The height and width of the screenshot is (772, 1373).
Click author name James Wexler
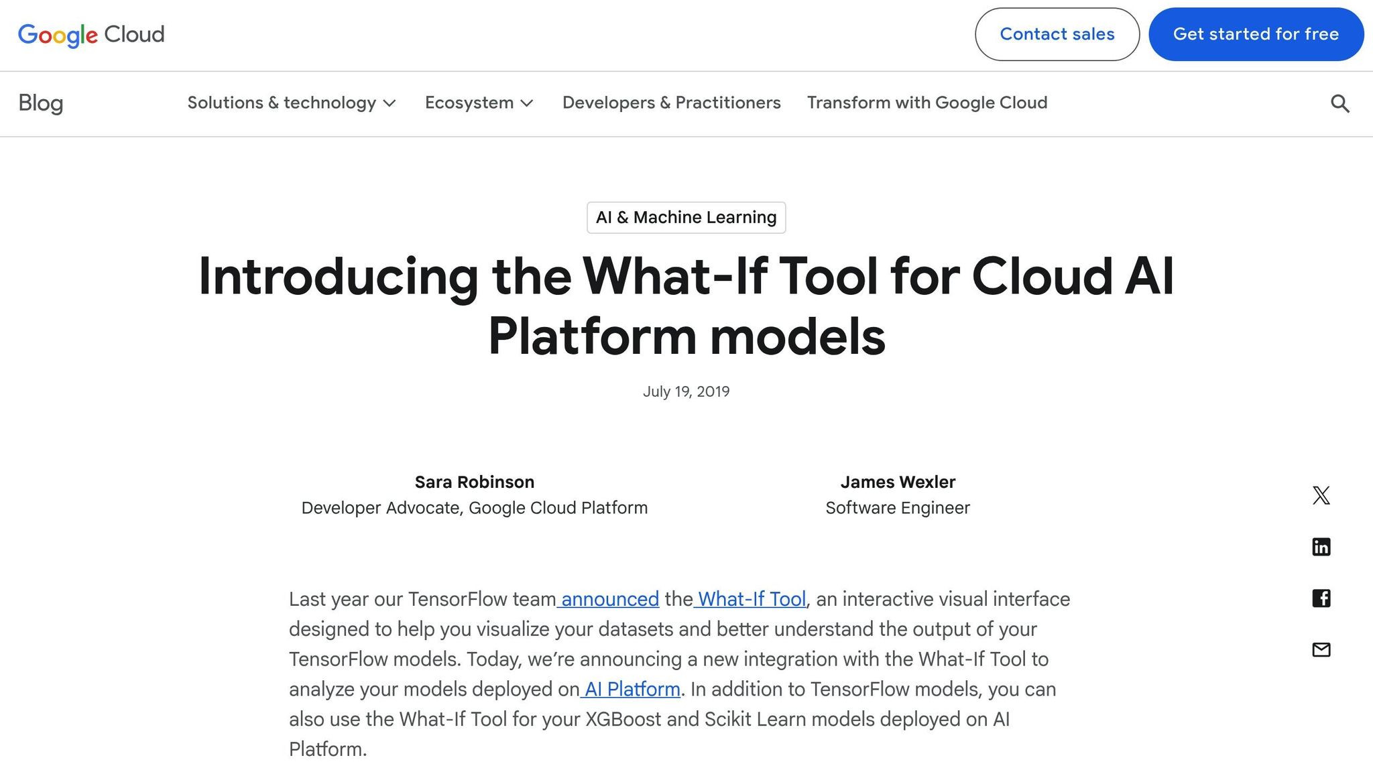point(898,481)
